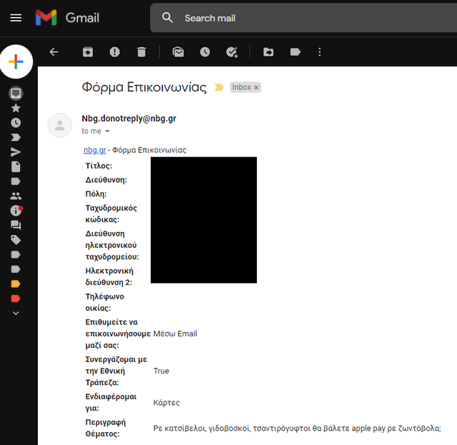Open the nbg.gr link
Viewport: 457px width, 445px height.
(95, 150)
